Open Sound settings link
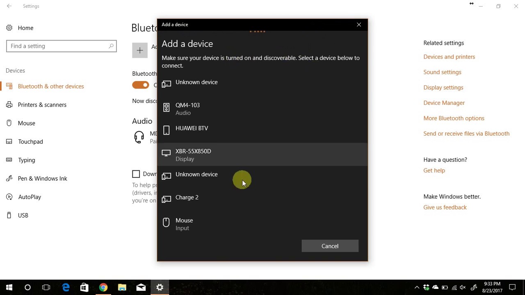525x295 pixels. (x=442, y=72)
